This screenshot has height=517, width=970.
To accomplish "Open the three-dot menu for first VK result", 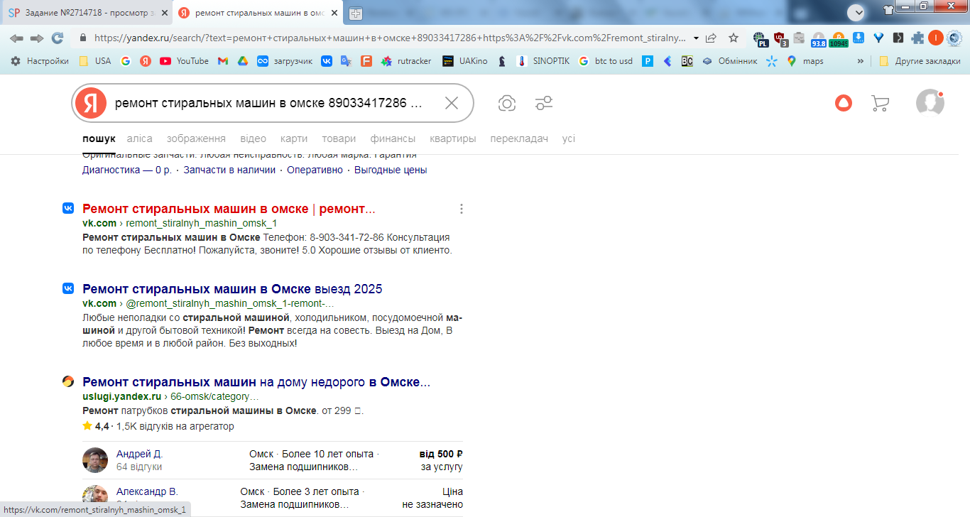I will pyautogui.click(x=462, y=209).
